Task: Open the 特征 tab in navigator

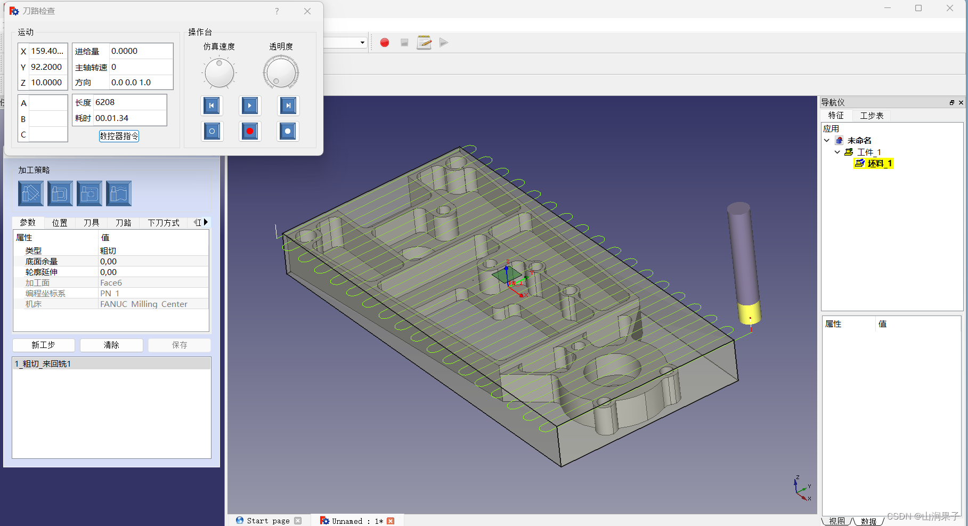Action: point(836,116)
